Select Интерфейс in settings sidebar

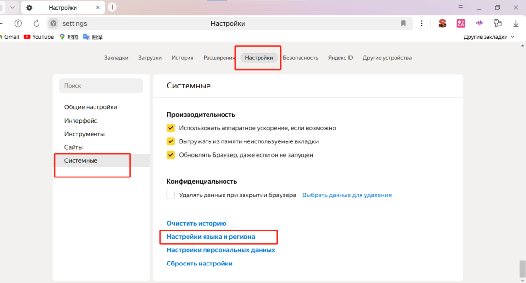80,121
